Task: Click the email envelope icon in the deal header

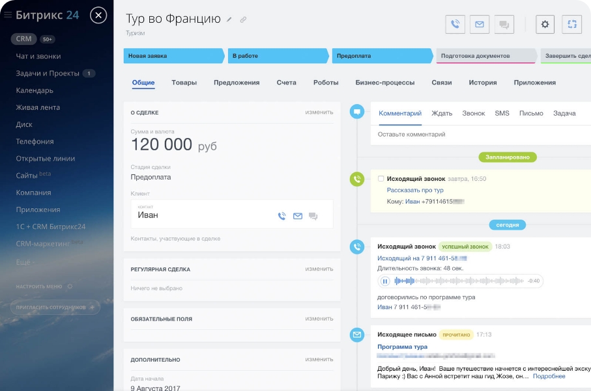Action: tap(480, 25)
